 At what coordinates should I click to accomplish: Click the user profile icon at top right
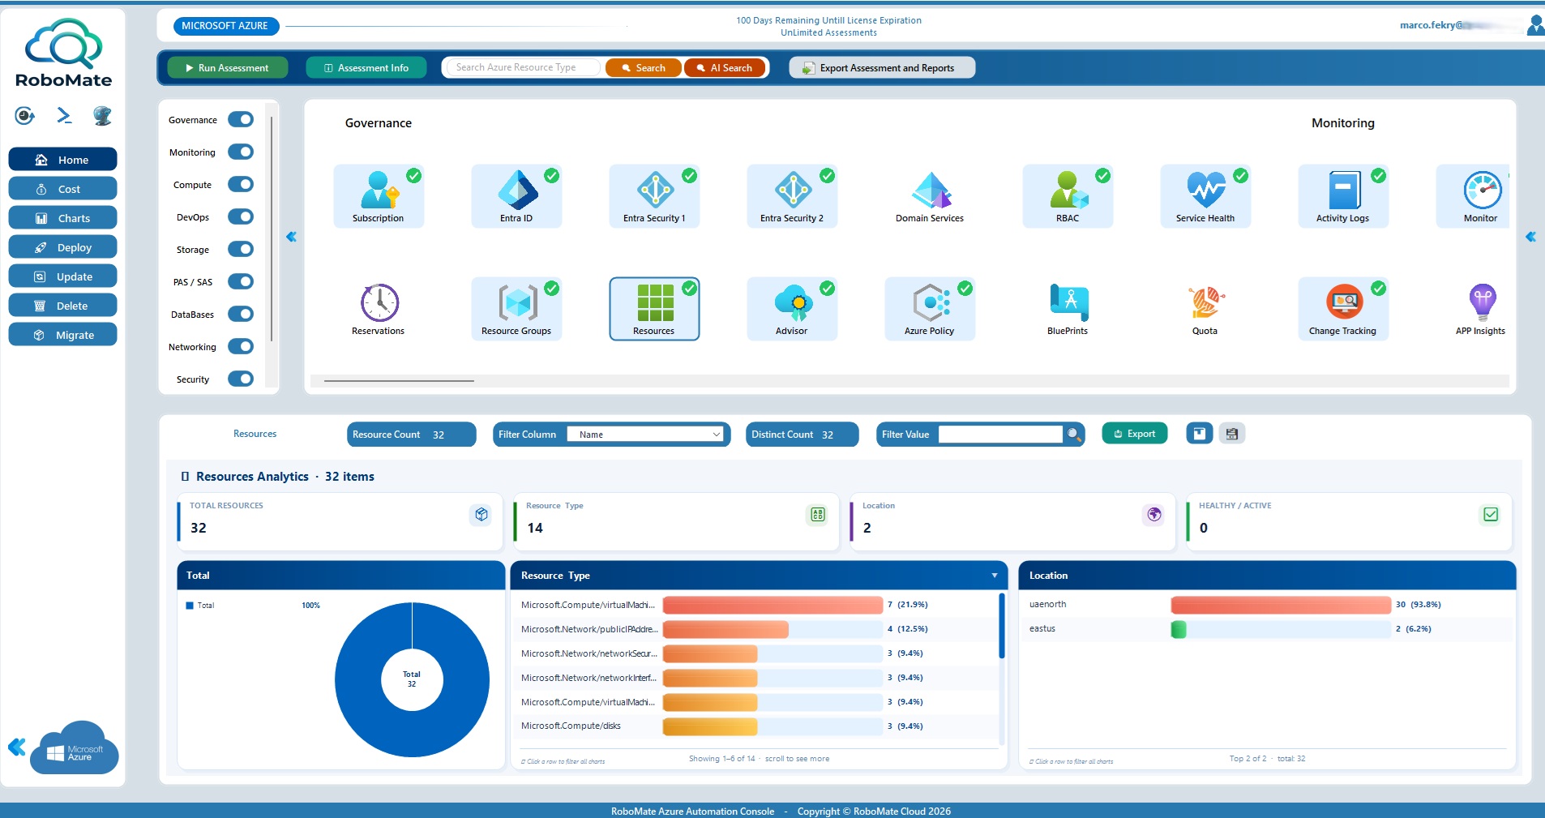tap(1535, 25)
